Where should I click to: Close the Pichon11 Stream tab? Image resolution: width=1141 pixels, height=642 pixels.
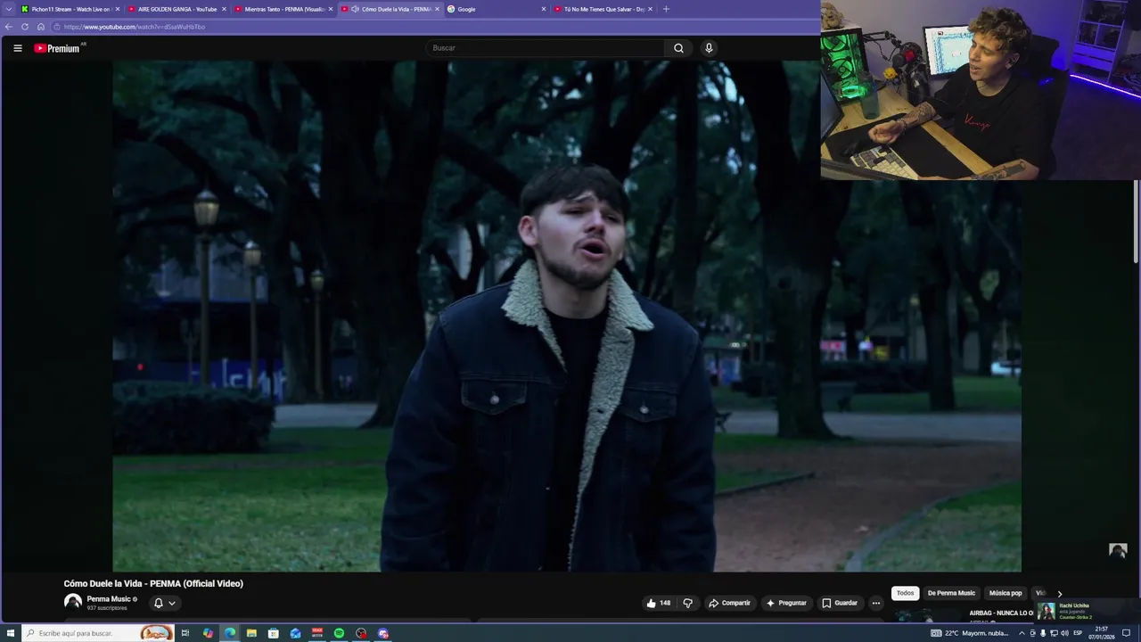pos(117,9)
